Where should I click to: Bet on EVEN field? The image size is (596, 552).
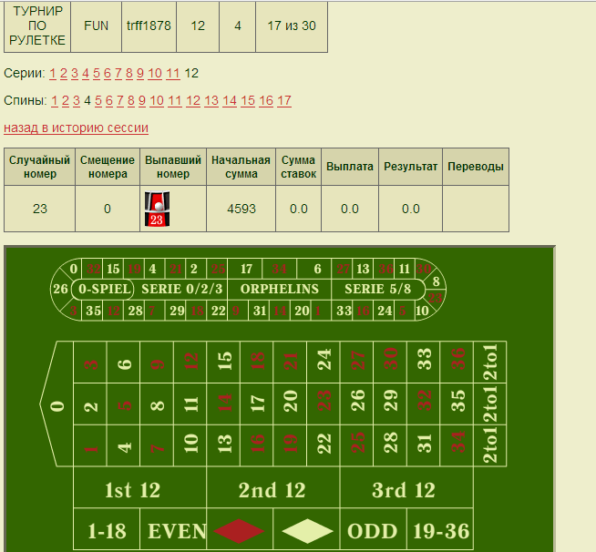click(173, 530)
